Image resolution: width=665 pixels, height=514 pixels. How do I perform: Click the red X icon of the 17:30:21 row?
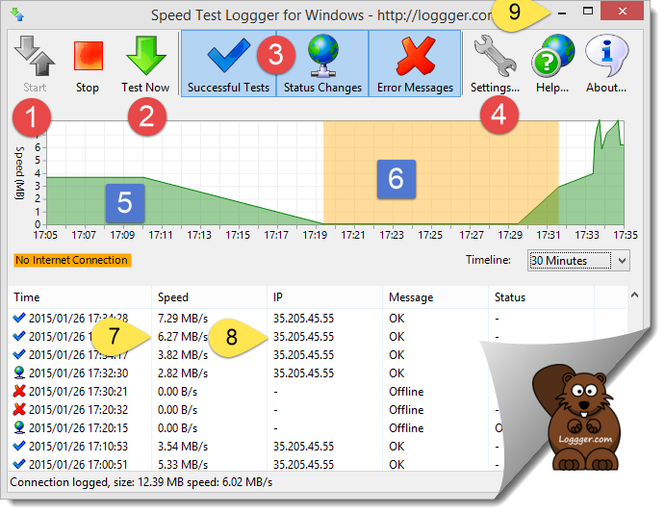19,391
